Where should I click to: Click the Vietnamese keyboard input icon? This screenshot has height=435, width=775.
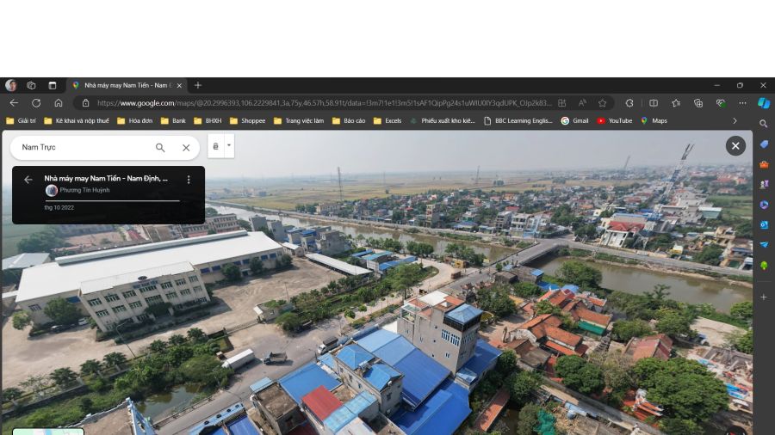tap(215, 146)
